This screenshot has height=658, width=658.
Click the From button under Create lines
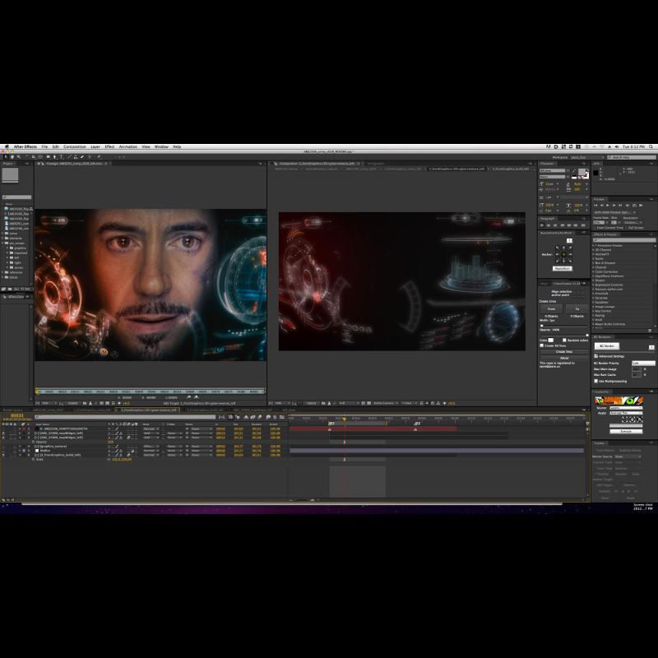pyautogui.click(x=551, y=309)
